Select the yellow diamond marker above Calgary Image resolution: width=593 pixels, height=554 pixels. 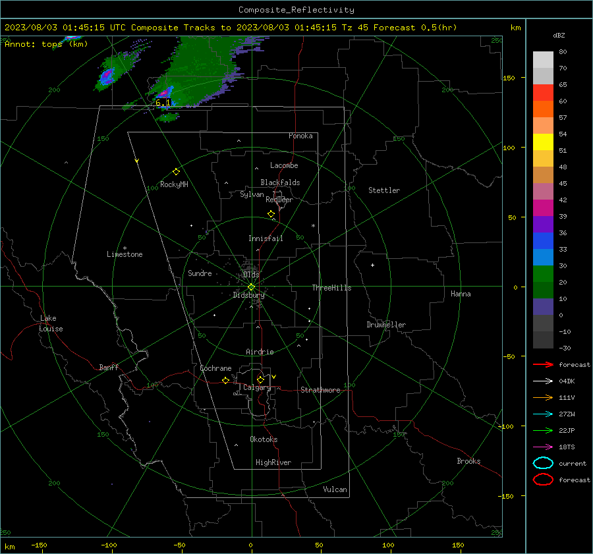(260, 379)
